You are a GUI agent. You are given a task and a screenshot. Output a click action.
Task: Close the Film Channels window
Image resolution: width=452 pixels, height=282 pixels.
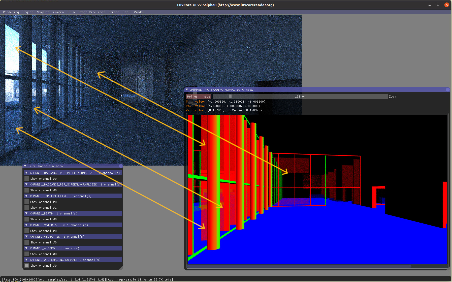[121, 166]
